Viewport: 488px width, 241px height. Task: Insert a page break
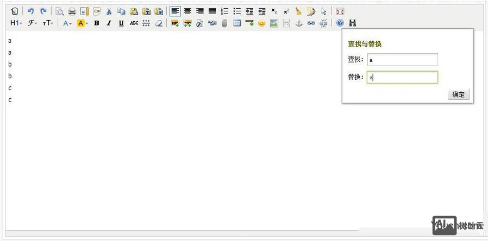tap(286, 23)
